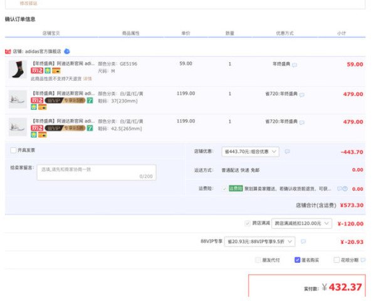Click the green badge on the socks item
The width and height of the screenshot is (376, 301).
coord(48,71)
